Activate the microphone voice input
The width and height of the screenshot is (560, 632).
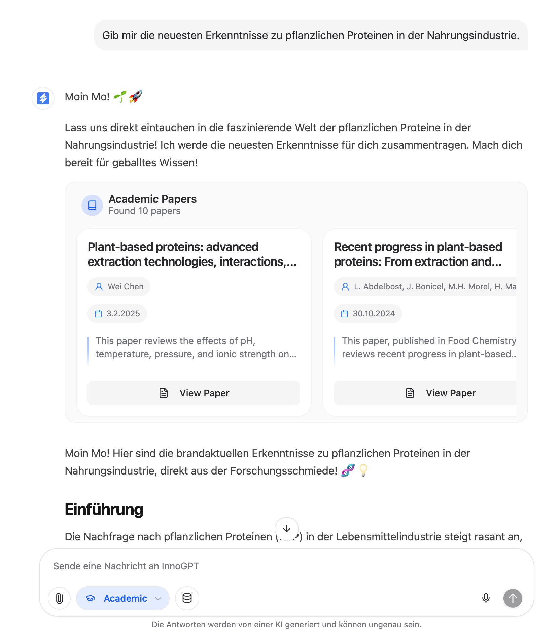pyautogui.click(x=486, y=598)
